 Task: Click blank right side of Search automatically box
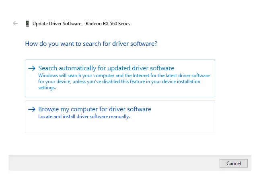click(x=194, y=68)
